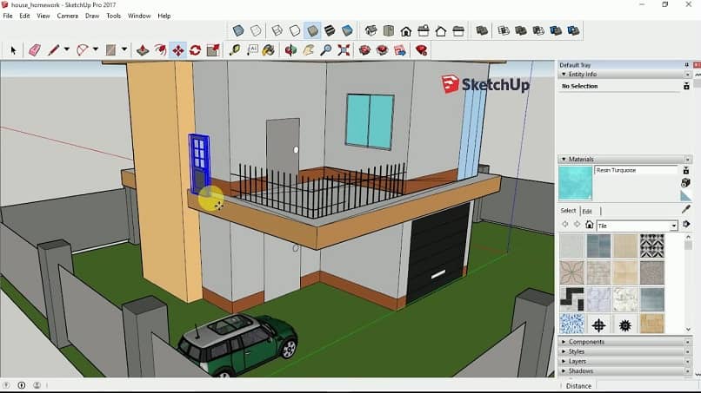Screen dimensions: 701x393
Task: Enable Shaded face style
Action: click(312, 30)
